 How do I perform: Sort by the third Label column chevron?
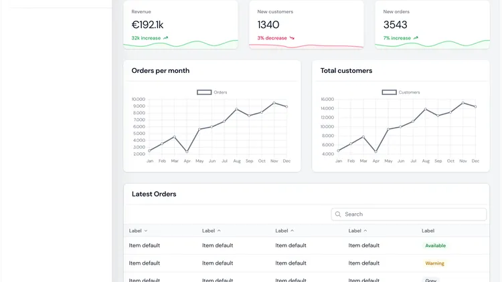tap(292, 231)
